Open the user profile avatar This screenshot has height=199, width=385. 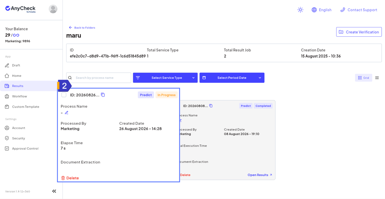(53, 9)
